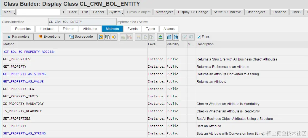Toggle the Filter checkbox

coord(199,37)
